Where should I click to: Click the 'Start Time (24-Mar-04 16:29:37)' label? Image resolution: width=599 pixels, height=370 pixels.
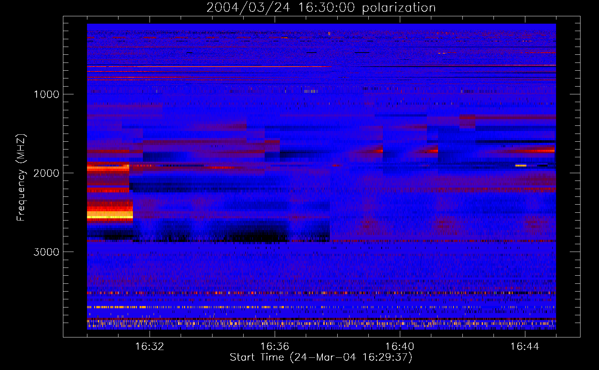tap(321, 357)
